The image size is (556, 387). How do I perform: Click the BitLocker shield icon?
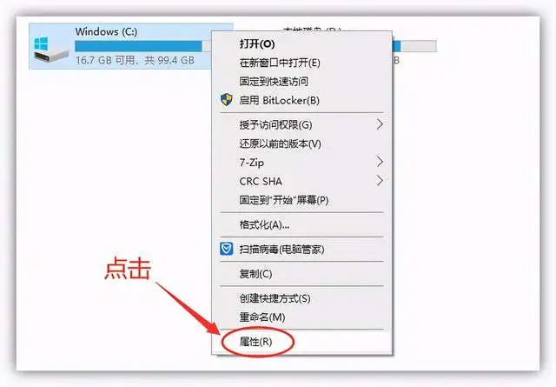tap(227, 100)
